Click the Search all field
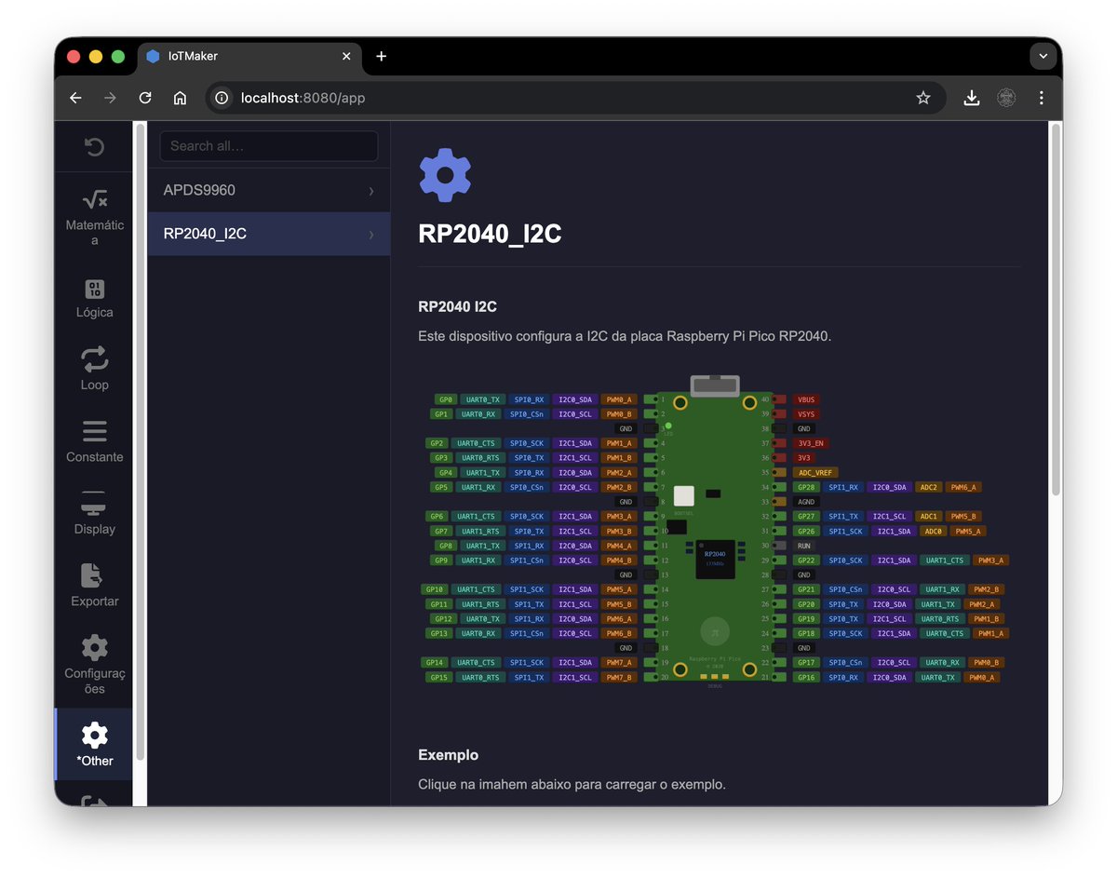Viewport: 1117px width, 878px height. [269, 146]
